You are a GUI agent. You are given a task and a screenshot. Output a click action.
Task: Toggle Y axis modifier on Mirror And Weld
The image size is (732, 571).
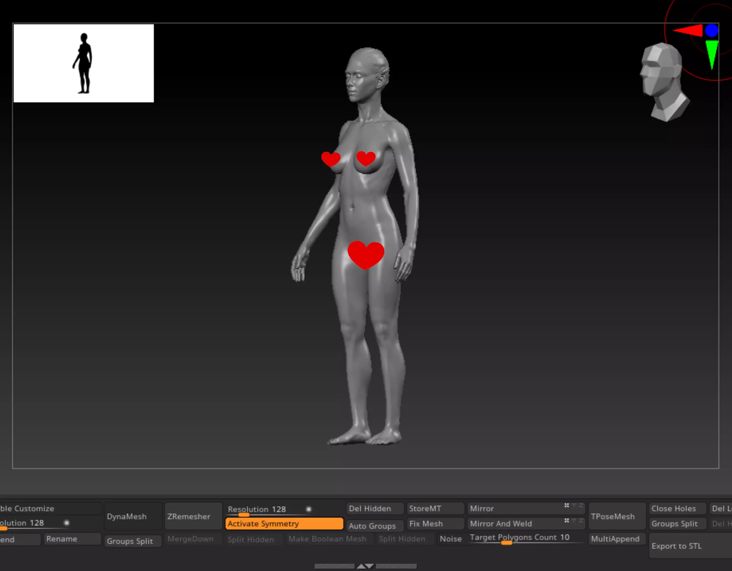574,520
